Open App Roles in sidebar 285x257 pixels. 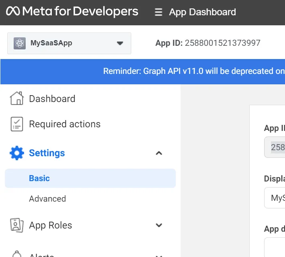pyautogui.click(x=51, y=225)
